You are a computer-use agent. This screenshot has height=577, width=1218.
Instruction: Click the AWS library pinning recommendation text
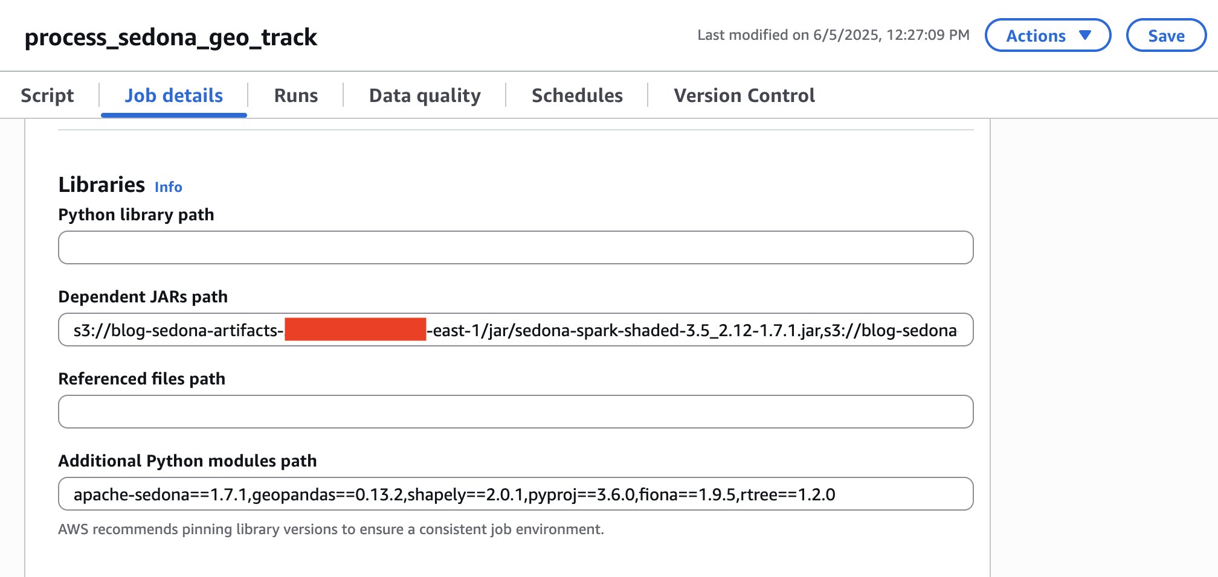tap(331, 529)
